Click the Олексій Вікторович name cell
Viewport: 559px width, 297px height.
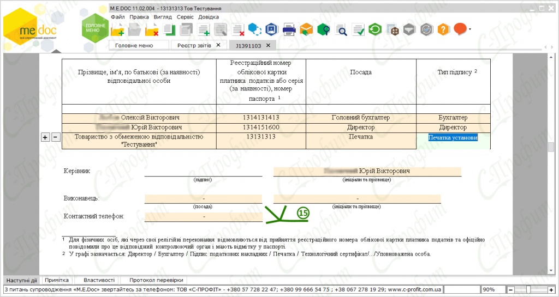pos(139,118)
